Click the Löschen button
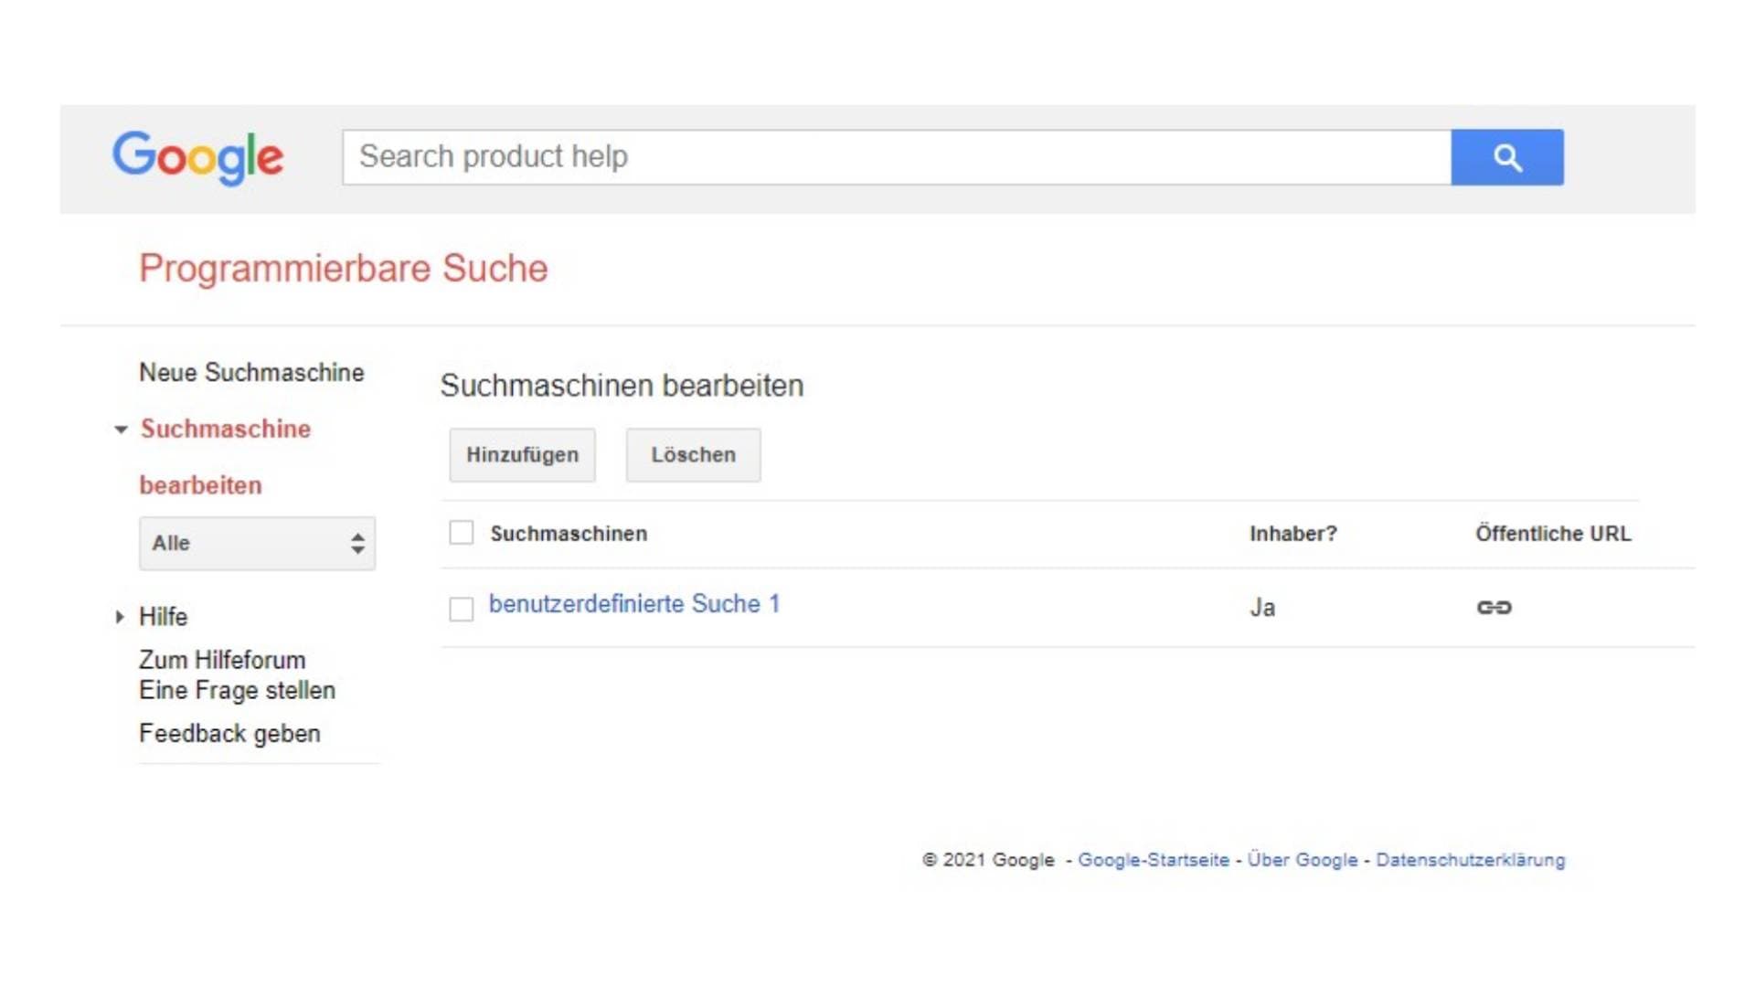This screenshot has width=1755, height=987. coord(693,455)
